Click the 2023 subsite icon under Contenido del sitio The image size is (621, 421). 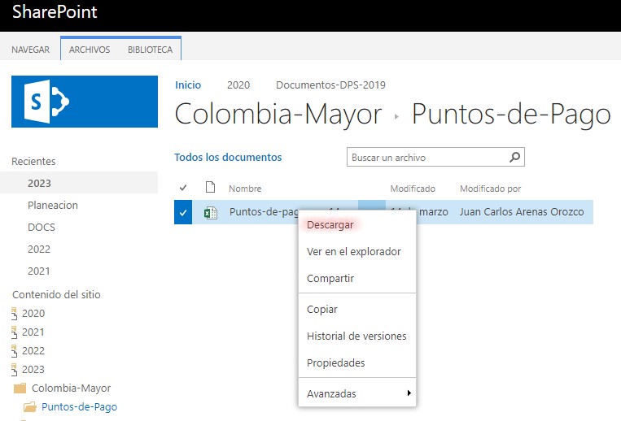15,369
